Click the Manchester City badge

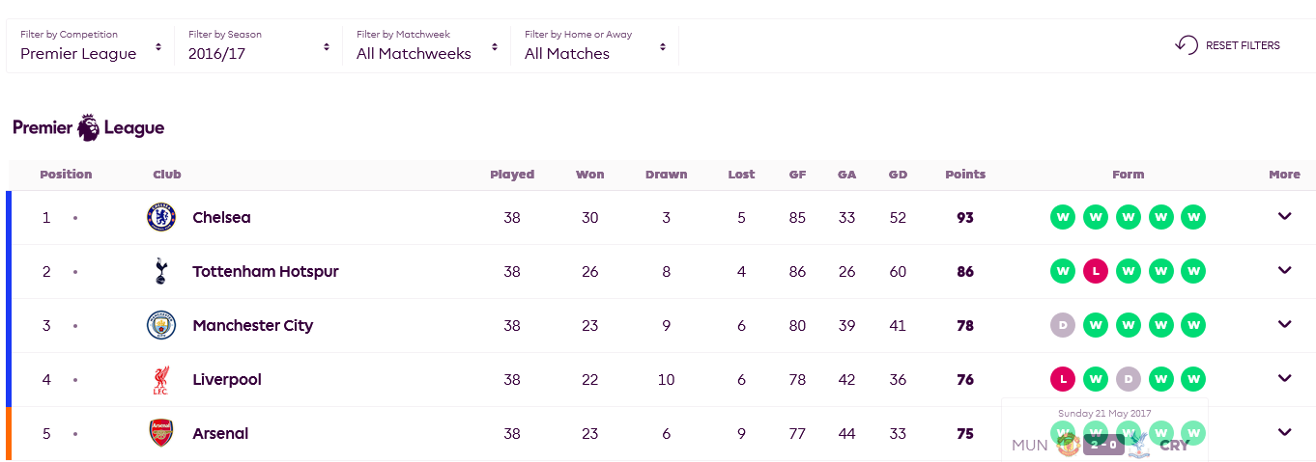(161, 325)
